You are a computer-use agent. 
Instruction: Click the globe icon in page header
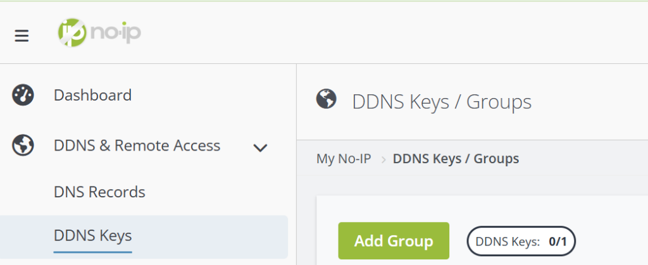(x=326, y=99)
